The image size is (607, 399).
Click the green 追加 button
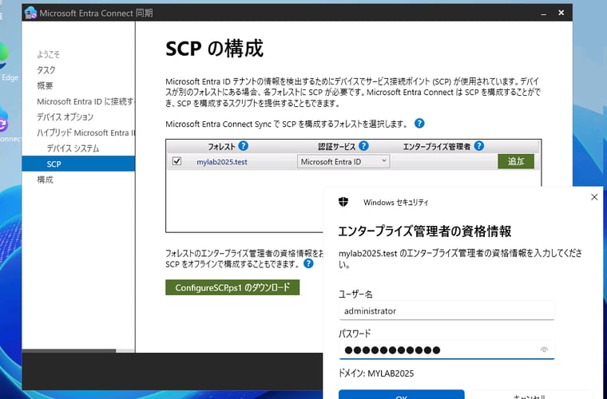click(x=516, y=161)
